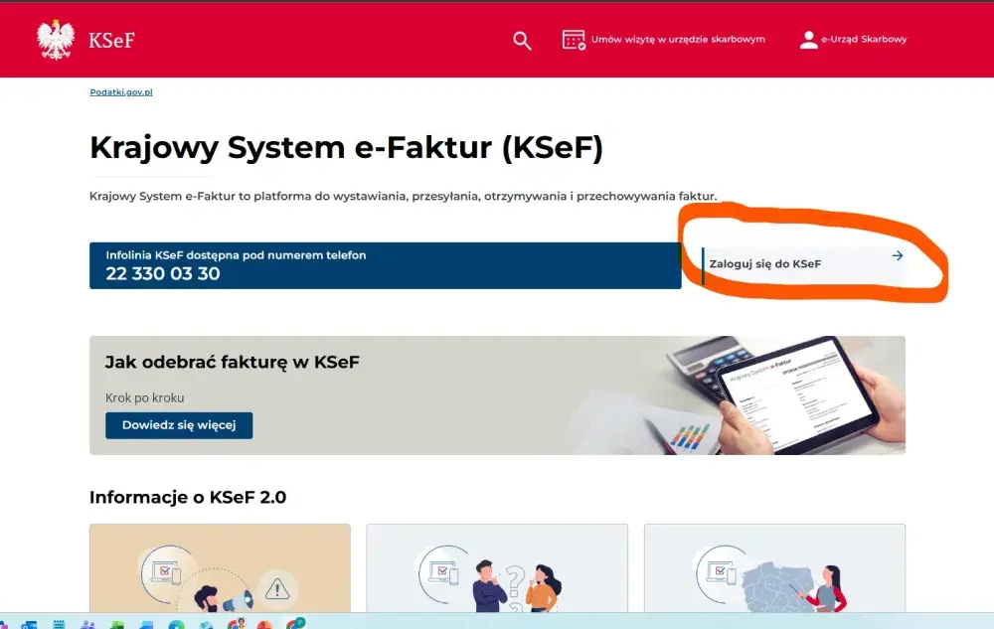Open Microsoft Teams from the taskbar
This screenshot has height=629, width=994.
(x=87, y=625)
